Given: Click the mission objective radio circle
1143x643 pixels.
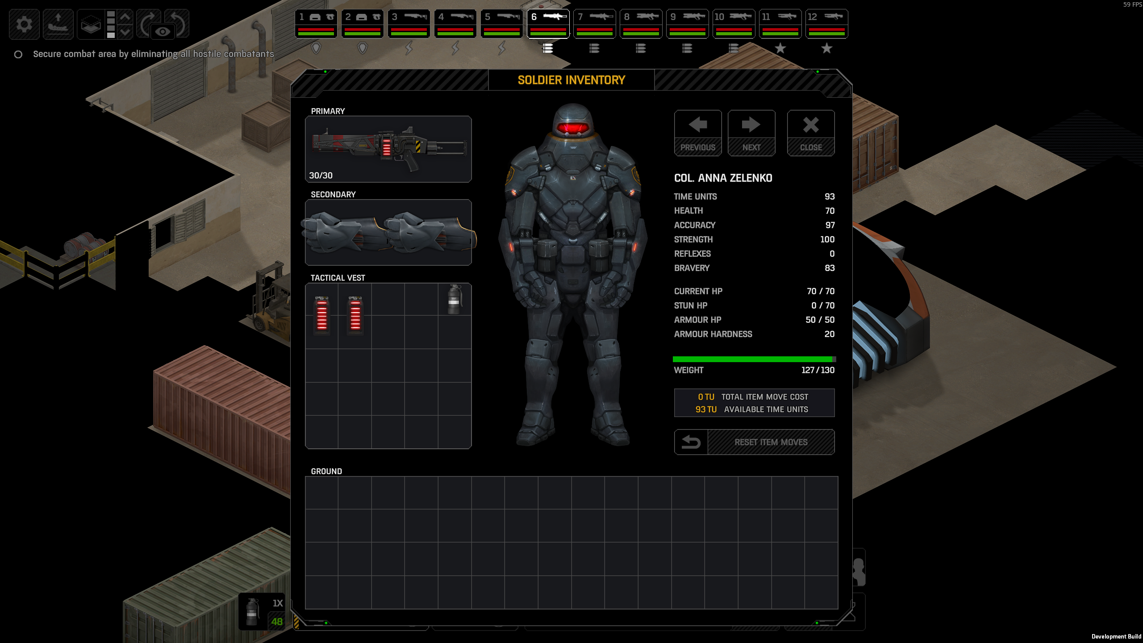Looking at the screenshot, I should [18, 54].
